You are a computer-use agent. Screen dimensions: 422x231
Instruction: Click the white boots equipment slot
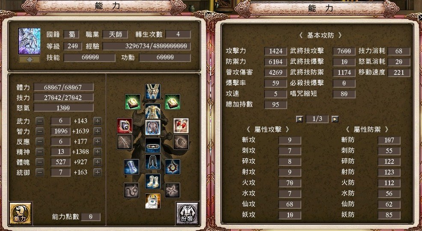tap(153, 181)
